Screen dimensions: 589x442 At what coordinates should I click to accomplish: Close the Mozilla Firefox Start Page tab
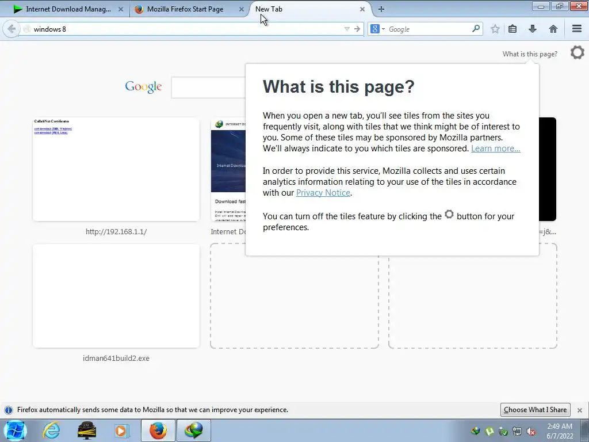242,9
